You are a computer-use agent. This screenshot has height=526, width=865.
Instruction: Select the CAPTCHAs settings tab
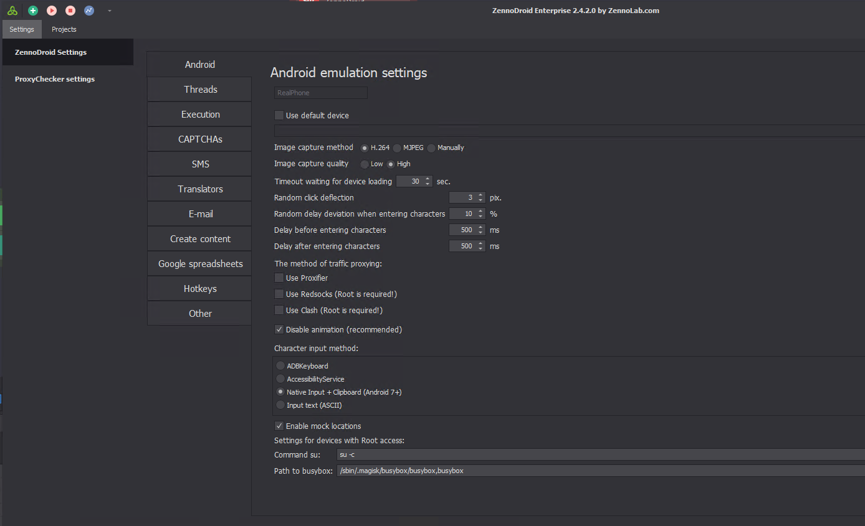tap(200, 139)
